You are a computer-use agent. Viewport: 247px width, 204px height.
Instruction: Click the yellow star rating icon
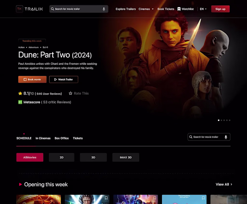(x=20, y=94)
